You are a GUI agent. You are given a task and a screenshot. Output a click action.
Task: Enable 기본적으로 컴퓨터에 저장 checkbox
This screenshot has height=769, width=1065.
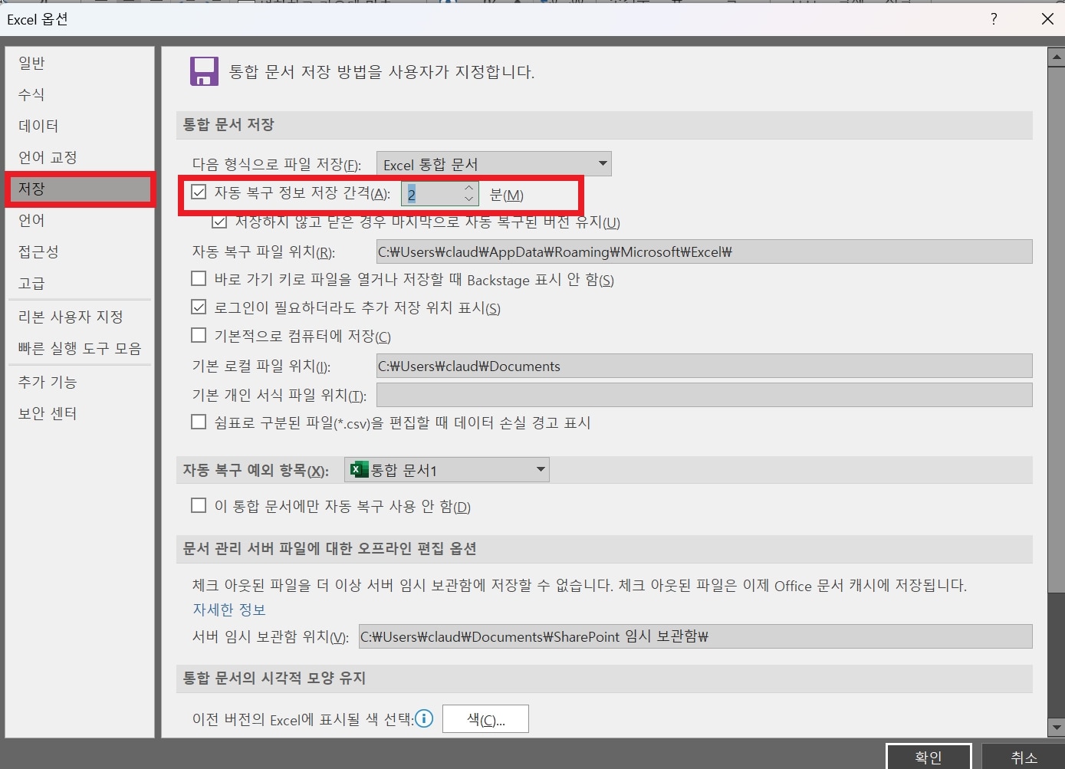pos(199,336)
